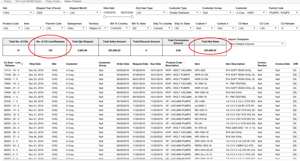
Task: Expand the CO Release dropdown
Action: click(x=290, y=28)
